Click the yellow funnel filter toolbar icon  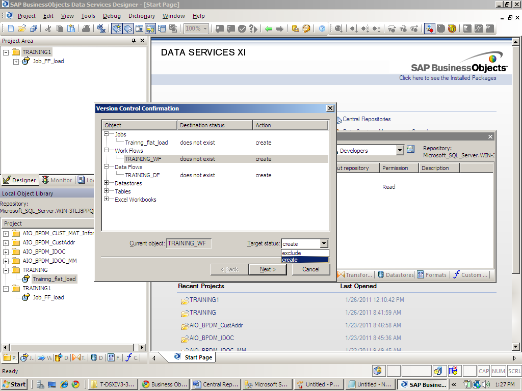click(452, 29)
